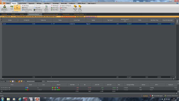Select the $7,00 stakes row
The height and width of the screenshot is (101, 179).
pos(88,24)
